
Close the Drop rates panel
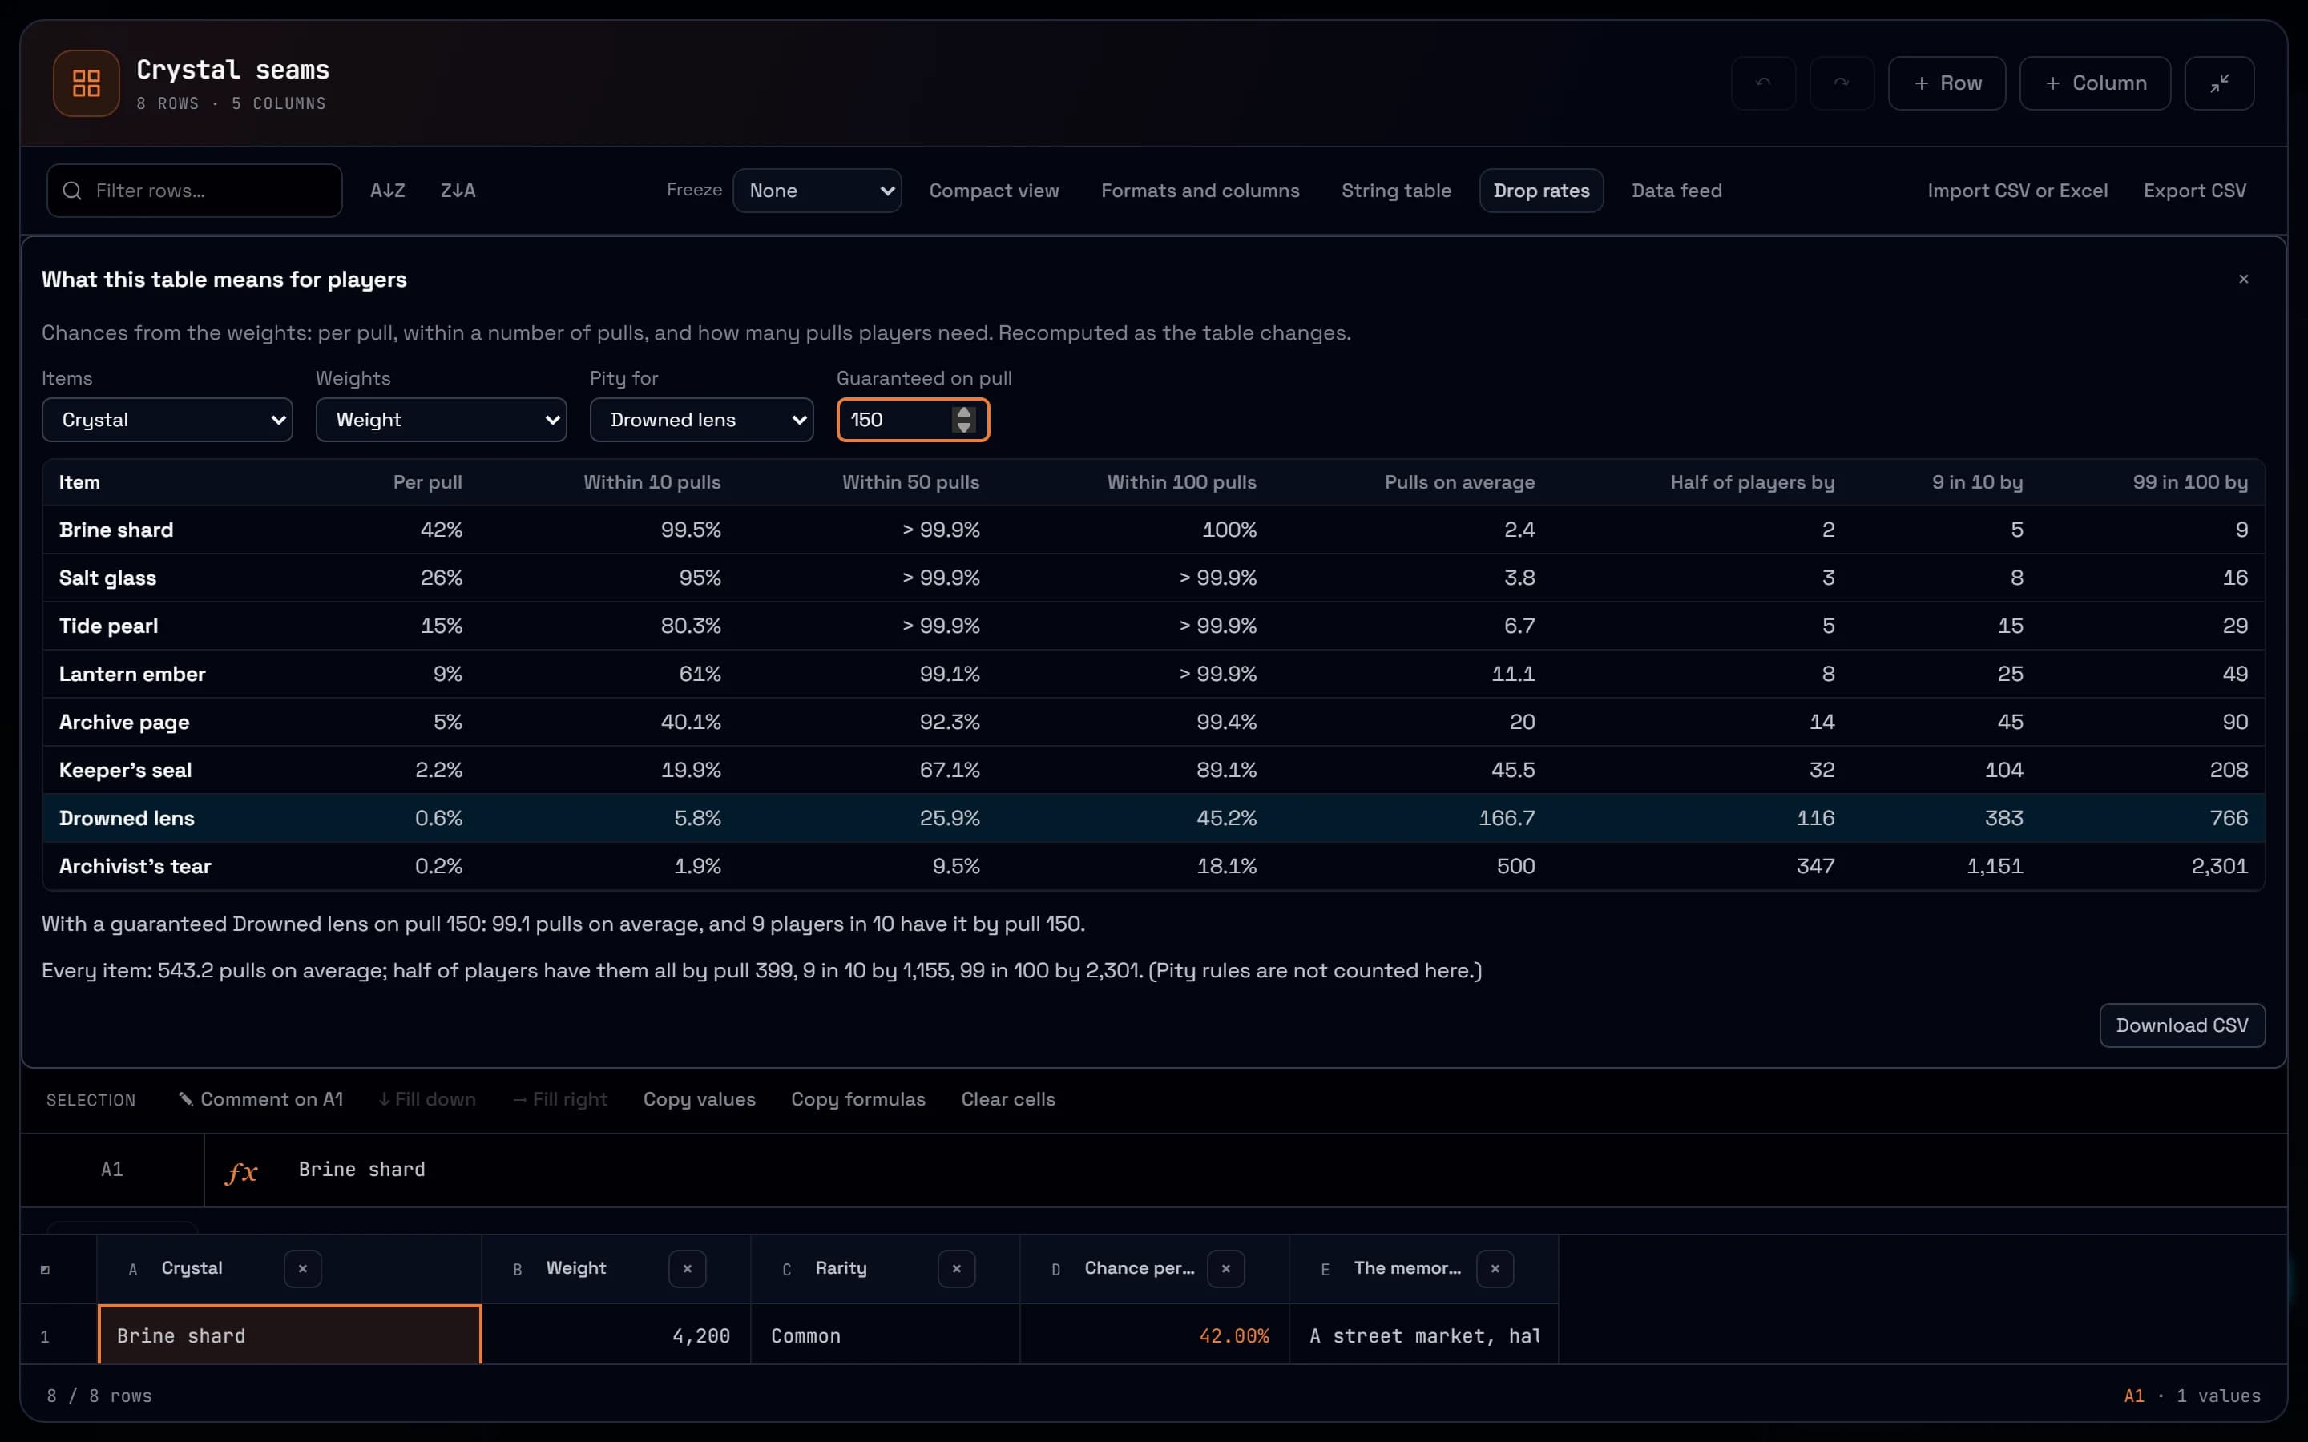point(2243,280)
